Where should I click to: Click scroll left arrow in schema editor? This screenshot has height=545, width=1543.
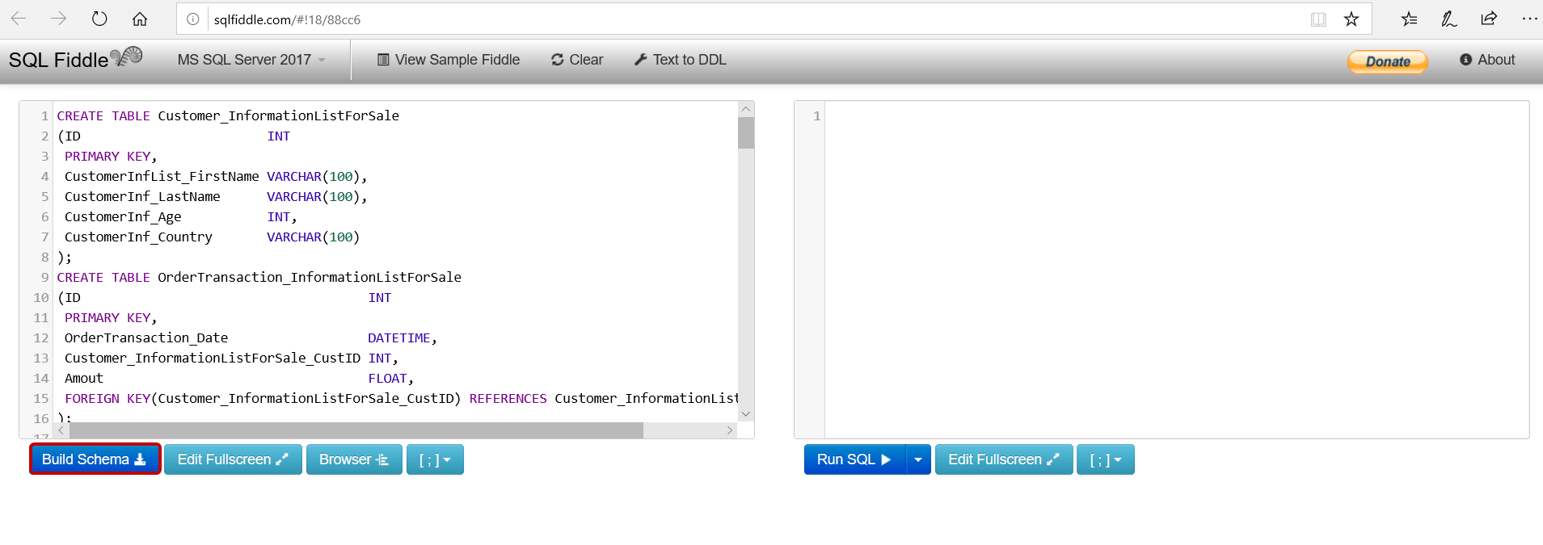[61, 430]
